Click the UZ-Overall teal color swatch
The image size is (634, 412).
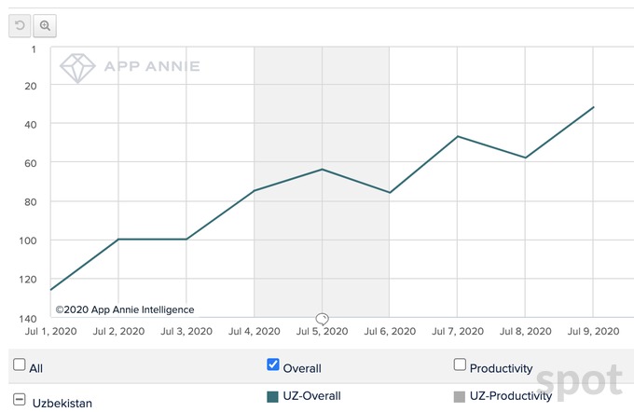273,396
